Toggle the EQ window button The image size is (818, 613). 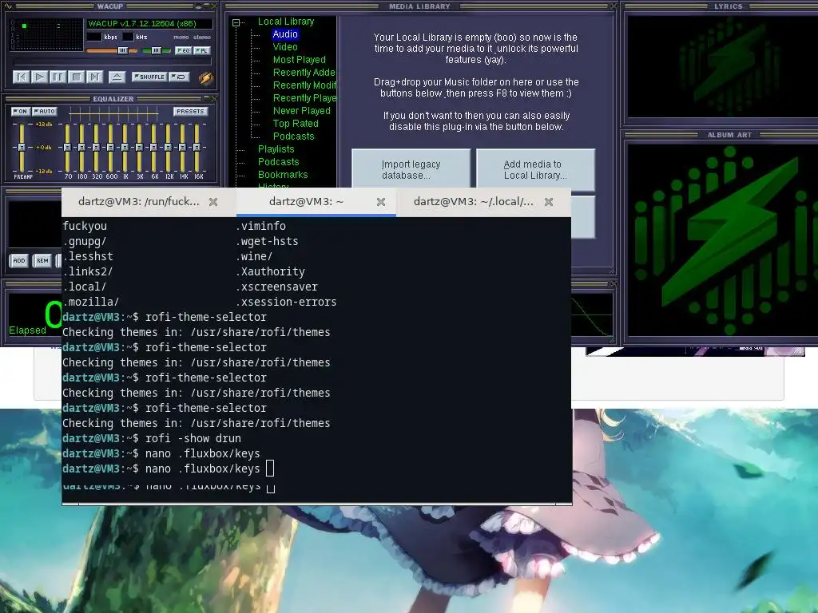tap(183, 50)
